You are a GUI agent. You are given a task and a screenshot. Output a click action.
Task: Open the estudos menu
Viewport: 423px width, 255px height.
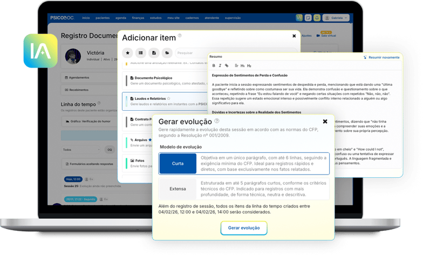tap(155, 18)
